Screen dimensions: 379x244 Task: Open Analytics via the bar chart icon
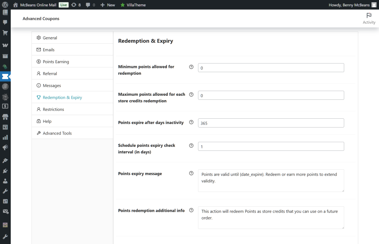coord(5,137)
